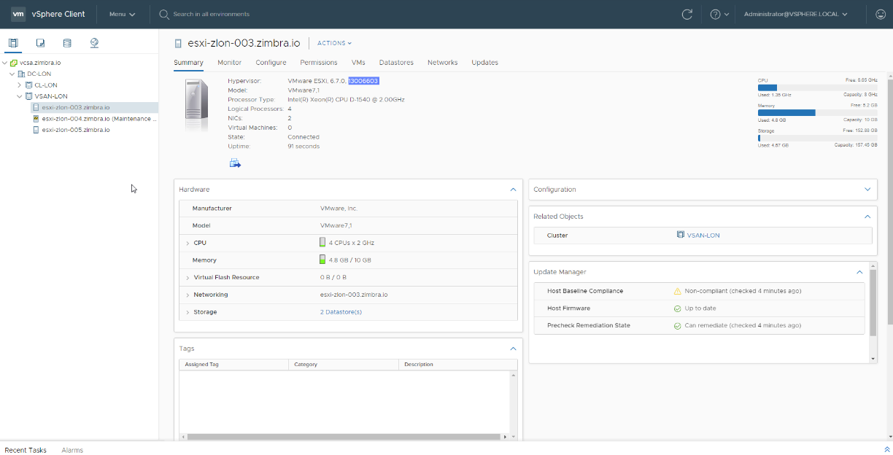Click the Non-compliant warning icon
Image resolution: width=893 pixels, height=455 pixels.
click(x=677, y=291)
